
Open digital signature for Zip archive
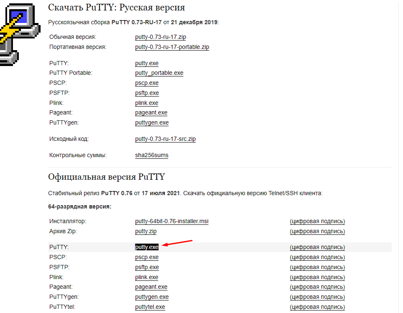click(x=317, y=231)
